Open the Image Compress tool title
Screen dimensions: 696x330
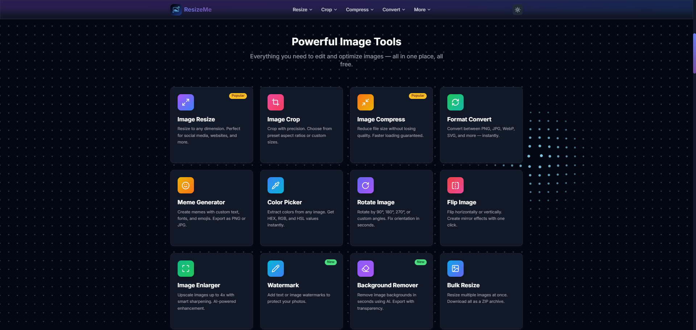(381, 120)
